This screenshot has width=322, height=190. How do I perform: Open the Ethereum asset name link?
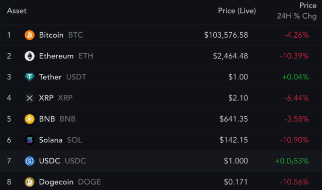(x=56, y=56)
